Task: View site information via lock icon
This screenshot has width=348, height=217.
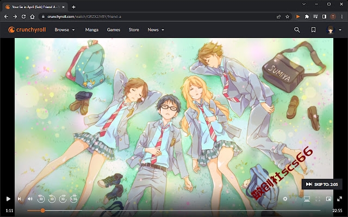Action: [x=43, y=17]
